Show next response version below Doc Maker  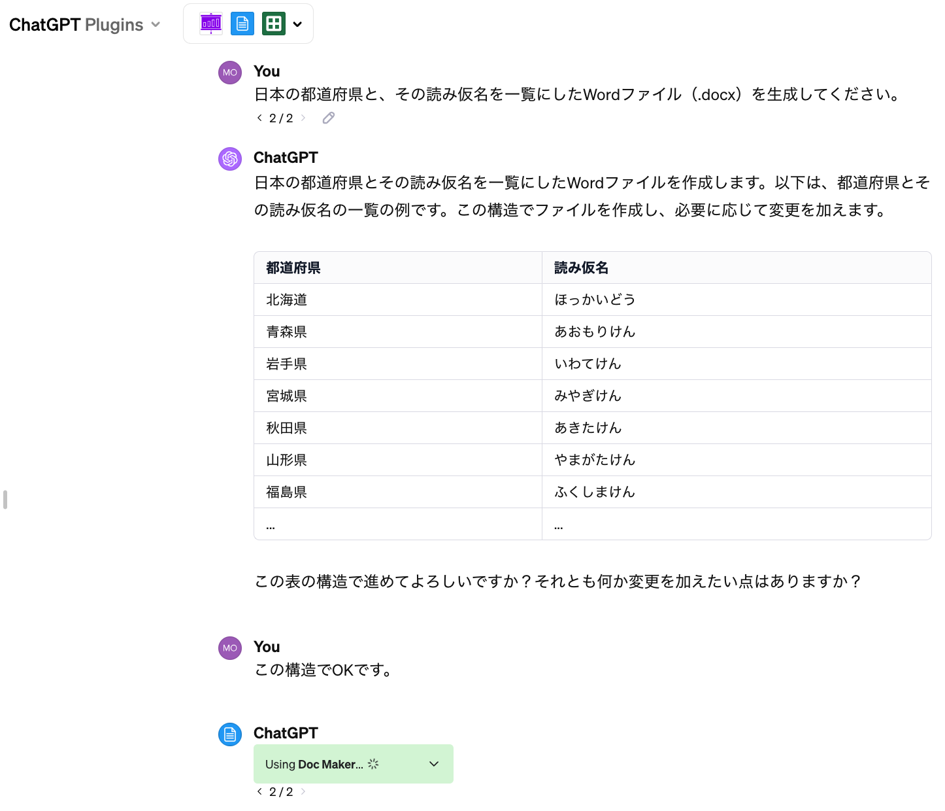(x=303, y=791)
